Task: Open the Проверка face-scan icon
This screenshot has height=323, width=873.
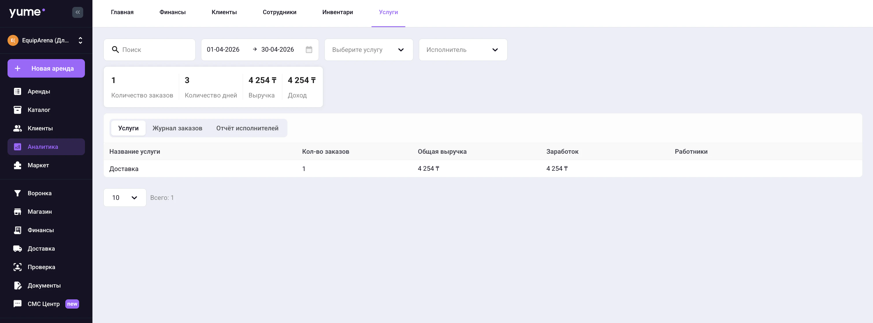Action: pyautogui.click(x=17, y=267)
